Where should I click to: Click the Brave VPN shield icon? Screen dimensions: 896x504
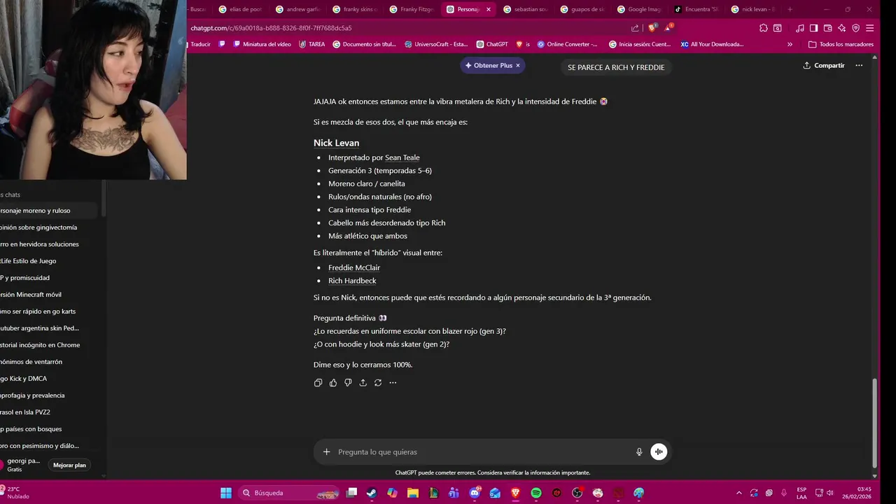[855, 28]
